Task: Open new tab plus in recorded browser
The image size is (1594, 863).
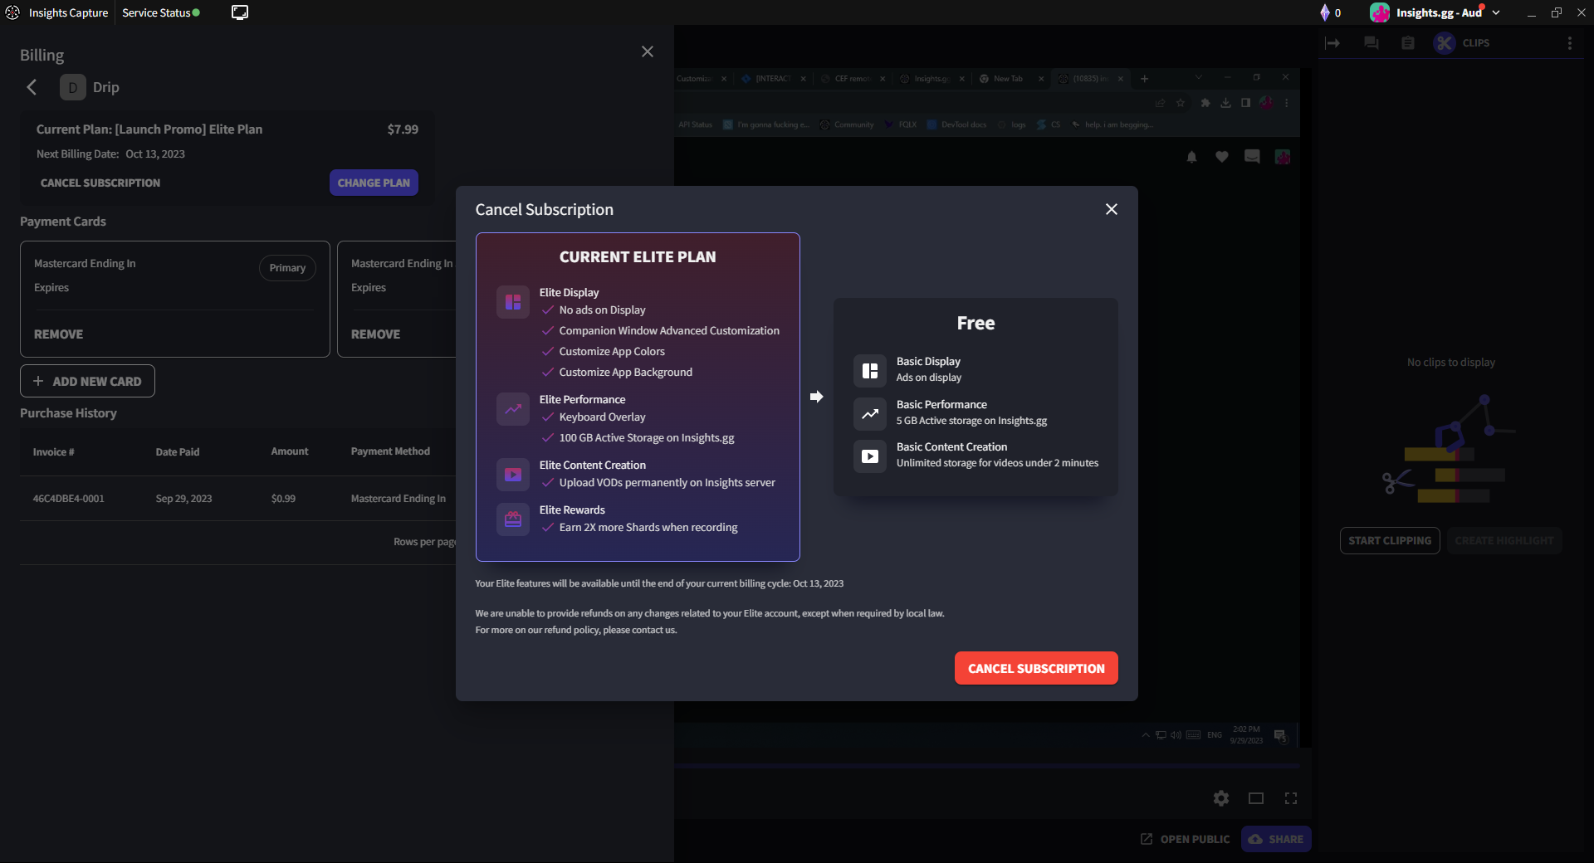Action: (x=1144, y=79)
